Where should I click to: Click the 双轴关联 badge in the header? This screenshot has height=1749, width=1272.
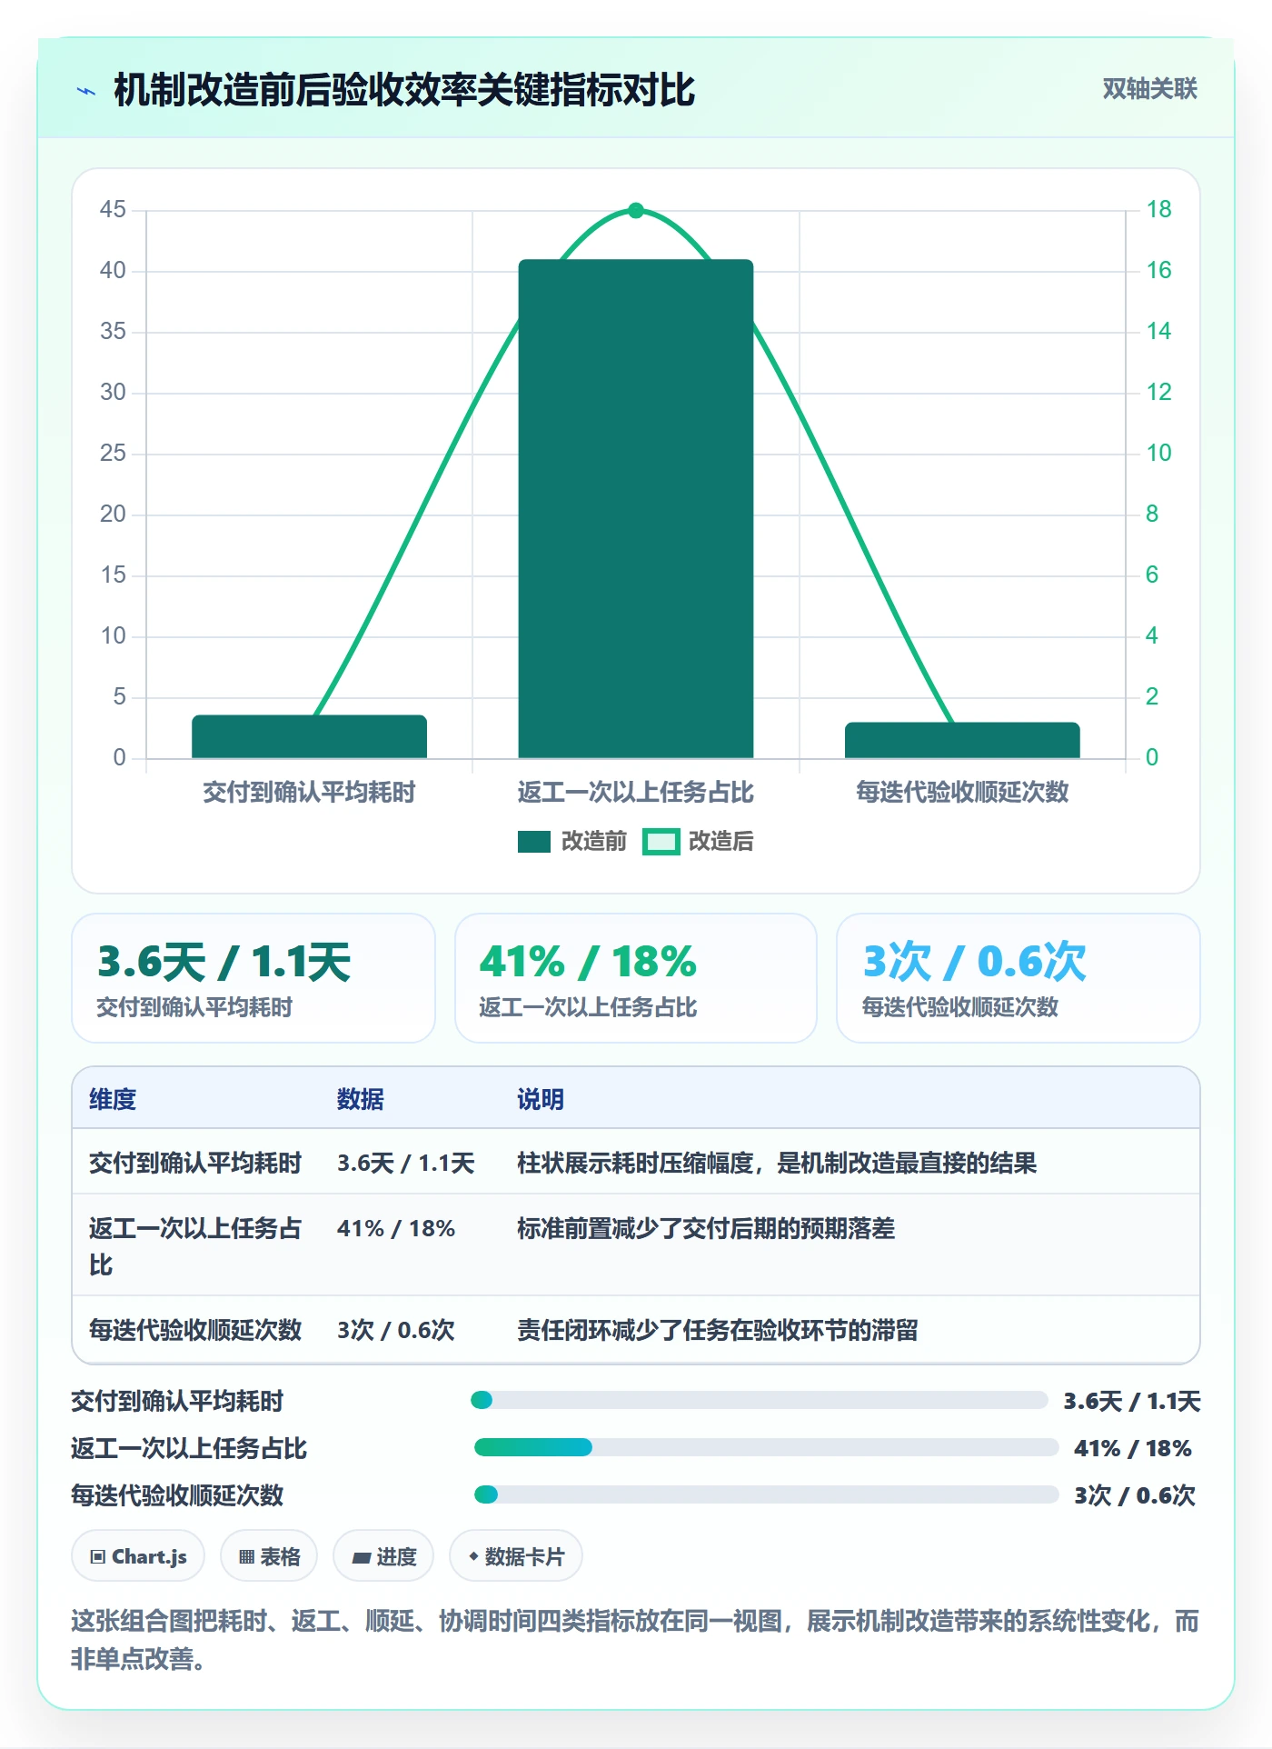tap(1149, 89)
